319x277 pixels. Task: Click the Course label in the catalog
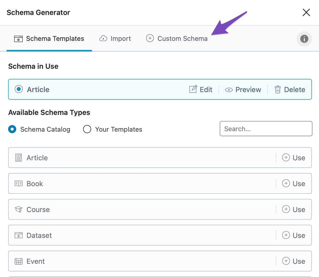(38, 210)
